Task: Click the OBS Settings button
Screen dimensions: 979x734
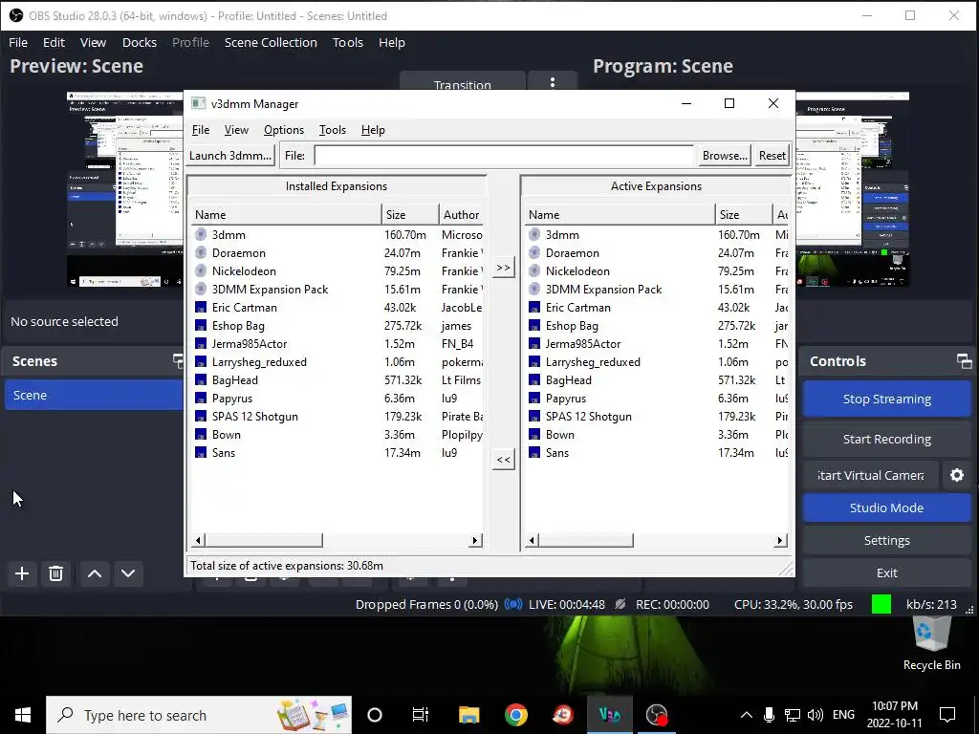Action: (x=886, y=541)
